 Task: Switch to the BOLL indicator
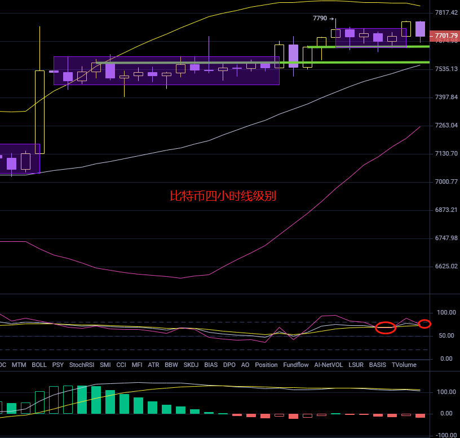coord(39,365)
